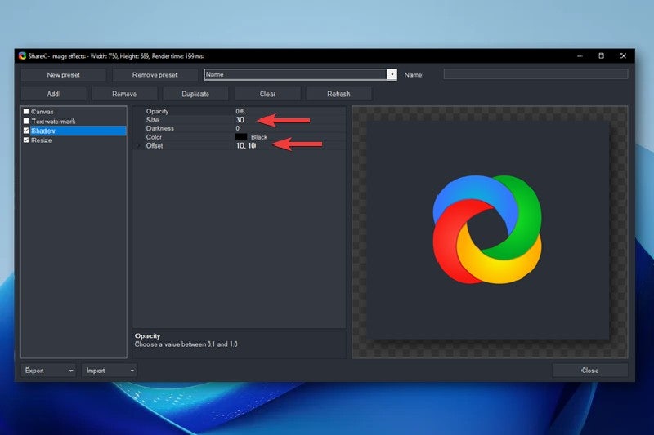This screenshot has height=435, width=654.
Task: Uncheck the Shadow effect checkbox
Action: pos(26,131)
